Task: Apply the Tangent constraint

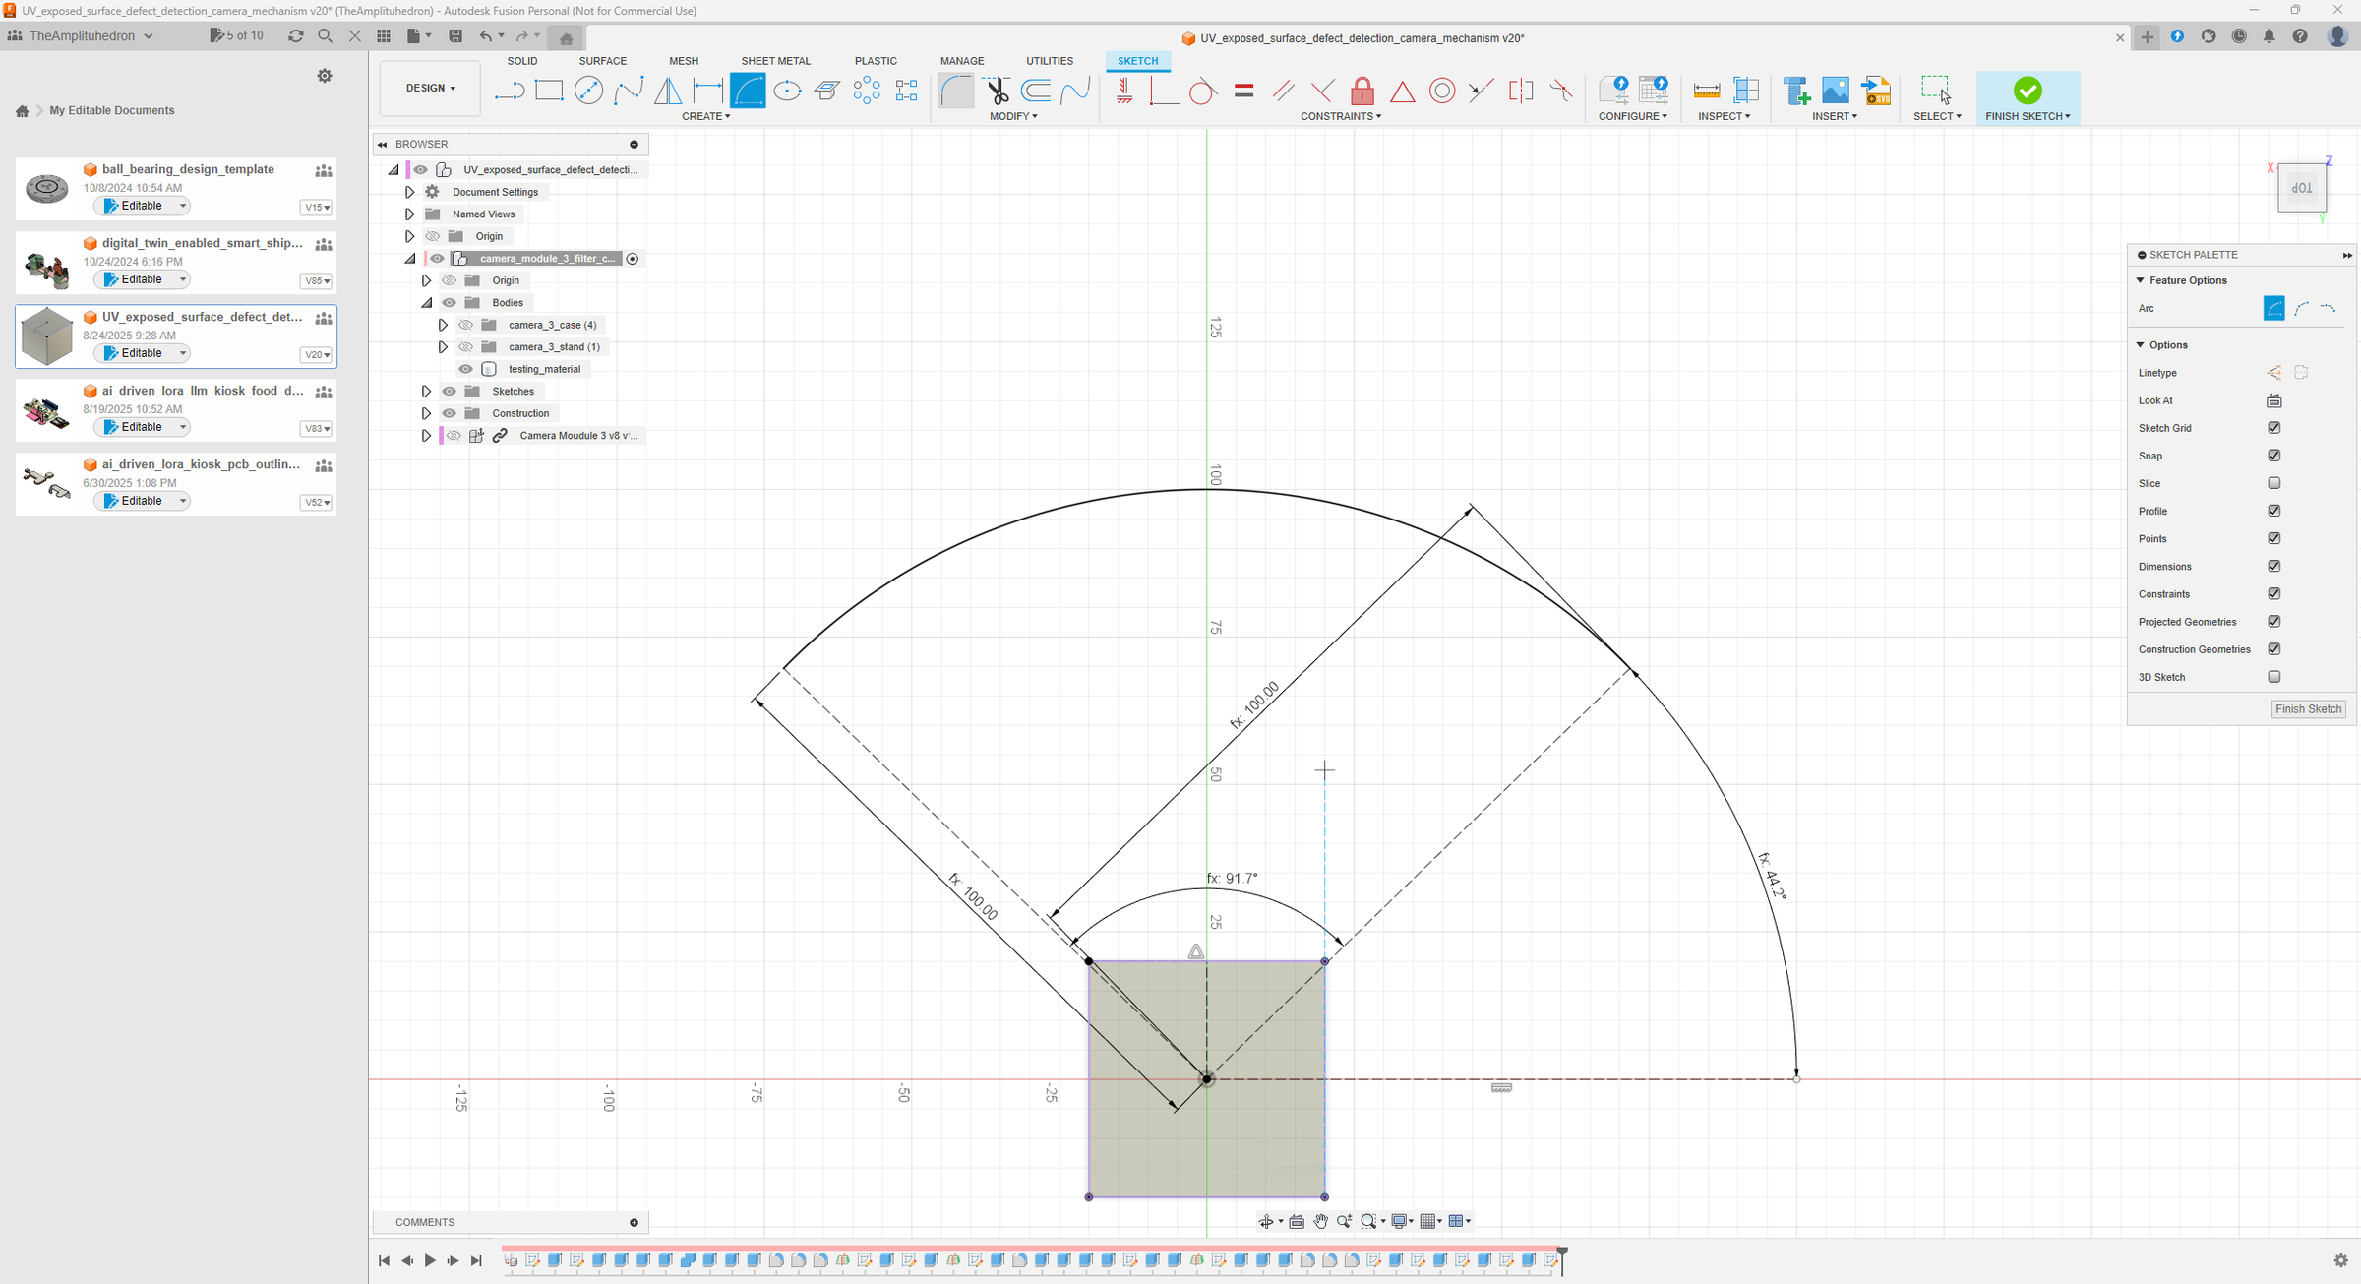Action: click(1202, 92)
